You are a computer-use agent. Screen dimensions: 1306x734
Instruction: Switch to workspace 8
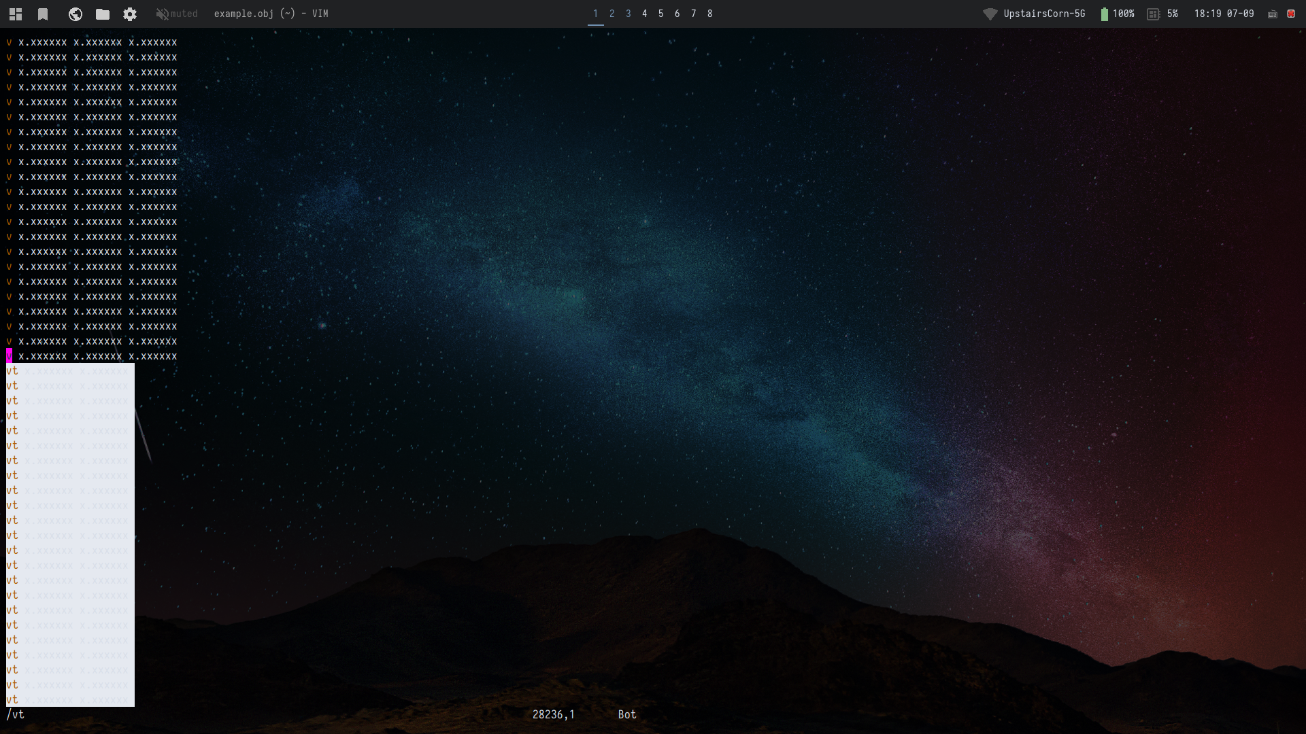[x=710, y=14]
